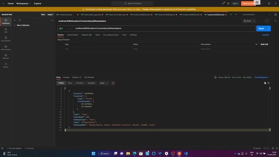
Task: Switch to the Test Results tab
Action: click(x=89, y=77)
